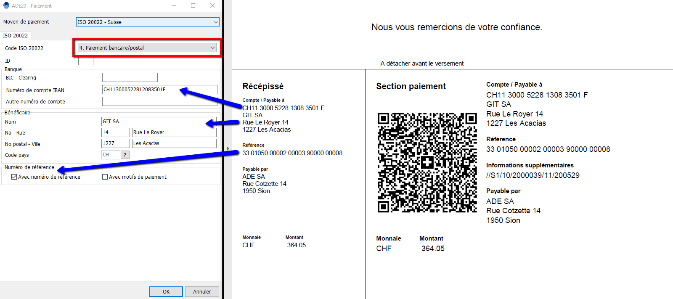Click the street number field containing 14

(116, 132)
